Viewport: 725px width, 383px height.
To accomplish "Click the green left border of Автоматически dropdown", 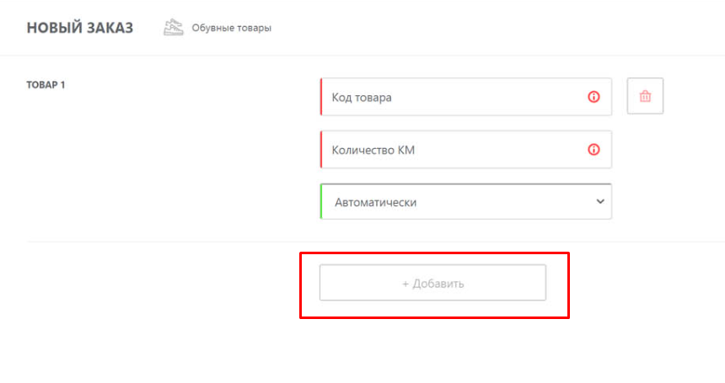I will [320, 202].
